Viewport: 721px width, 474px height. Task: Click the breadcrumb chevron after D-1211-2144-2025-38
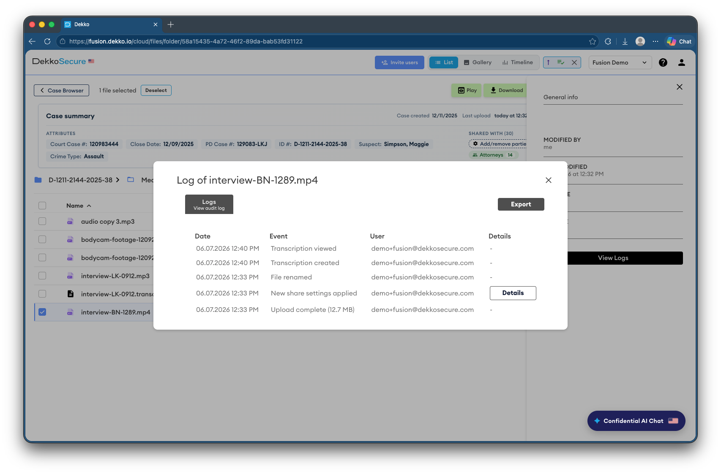click(x=117, y=180)
